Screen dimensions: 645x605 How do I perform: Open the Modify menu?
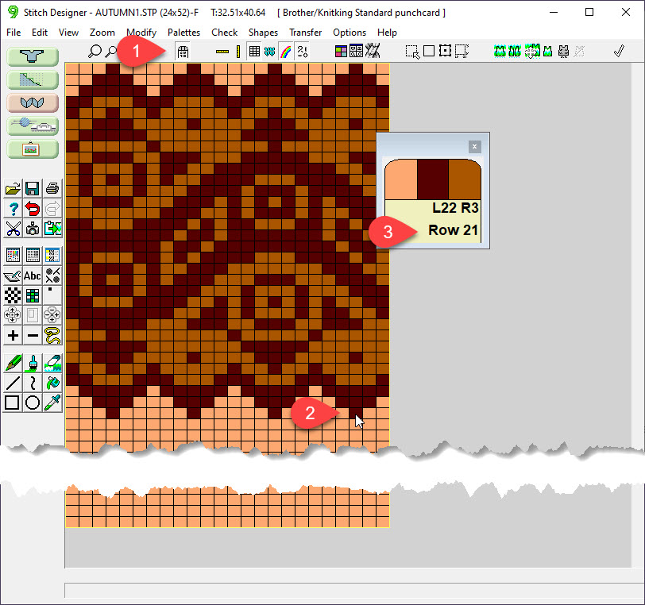(141, 33)
